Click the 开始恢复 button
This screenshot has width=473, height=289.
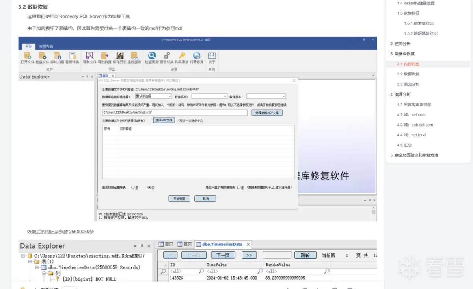[x=179, y=199]
